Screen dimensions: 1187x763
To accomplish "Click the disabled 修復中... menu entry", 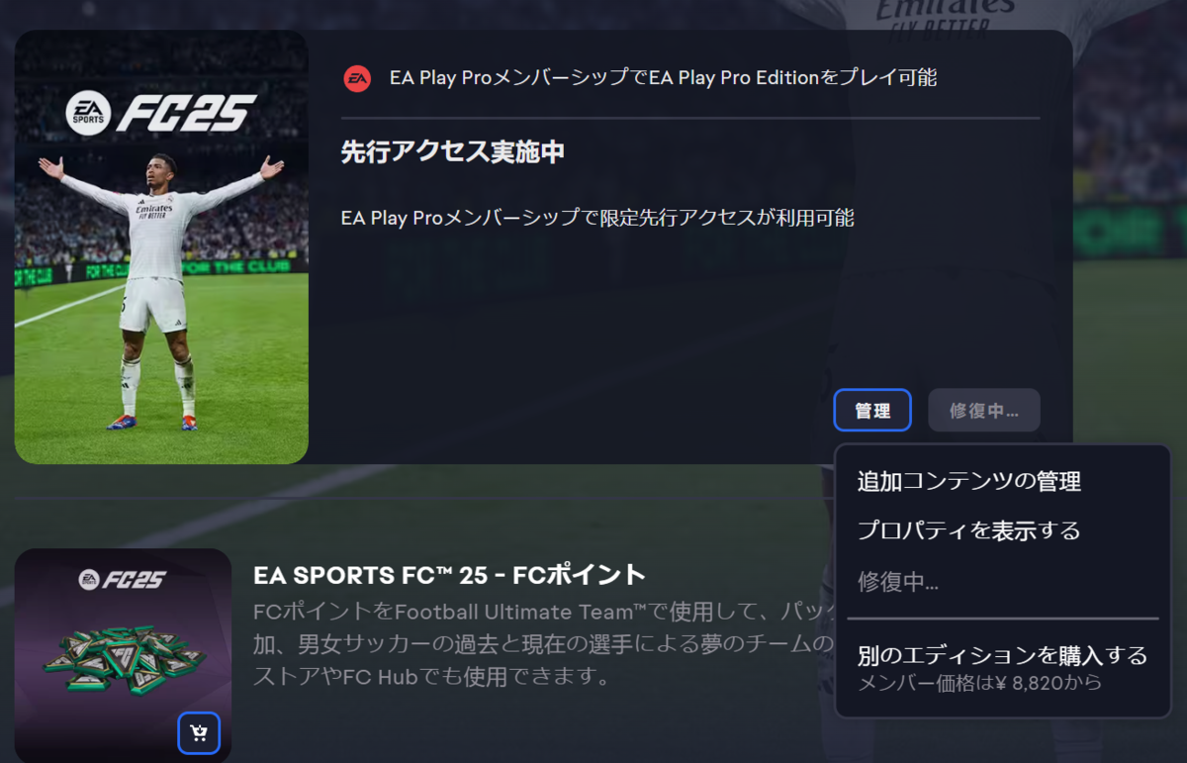I will tap(898, 582).
